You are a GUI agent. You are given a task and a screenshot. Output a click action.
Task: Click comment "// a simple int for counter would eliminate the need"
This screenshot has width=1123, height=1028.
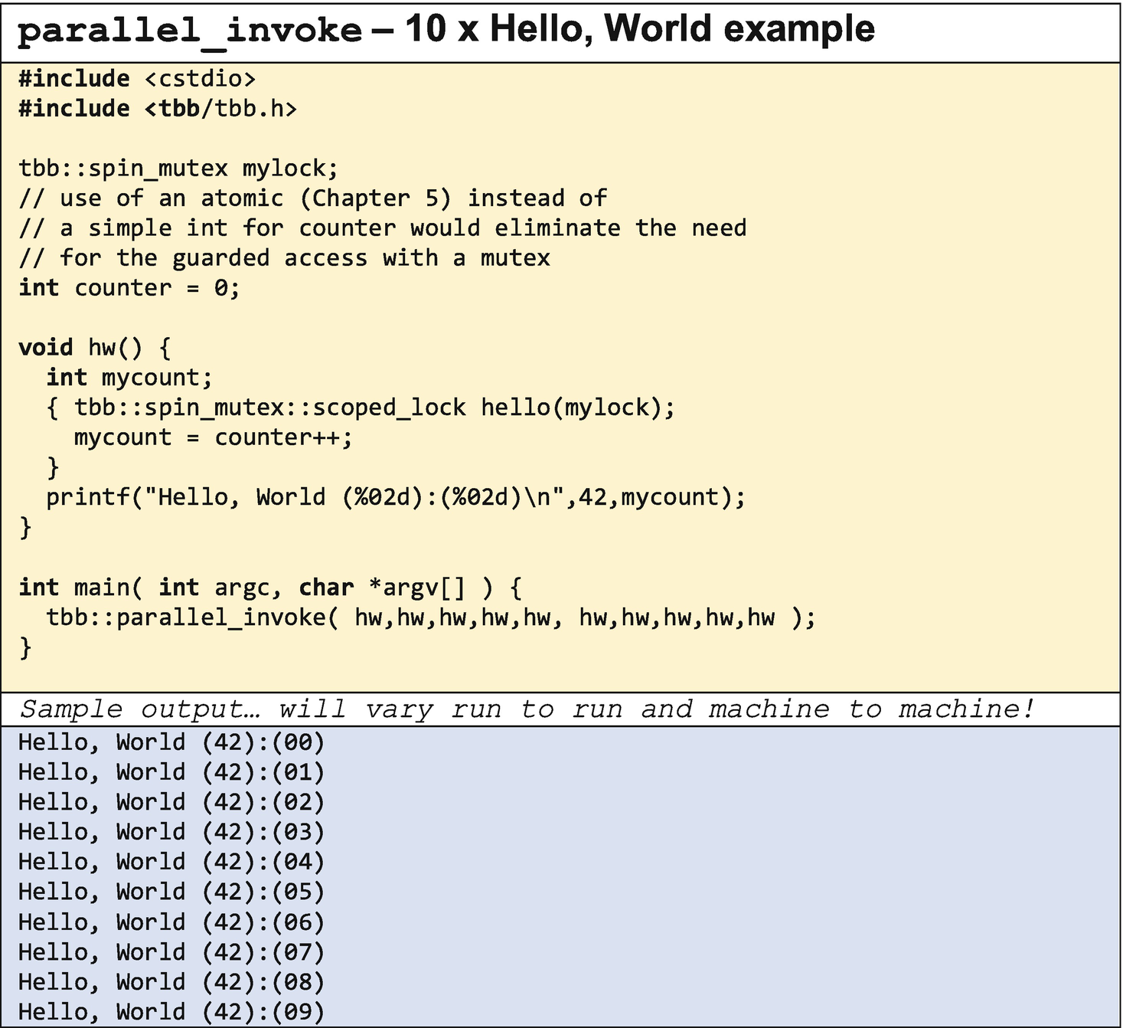[x=383, y=228]
